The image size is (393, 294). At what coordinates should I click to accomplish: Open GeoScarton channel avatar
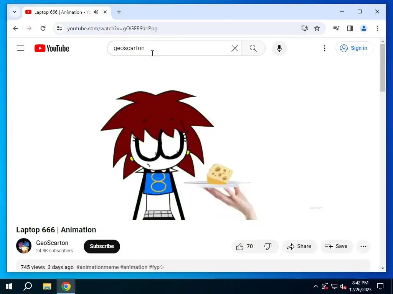point(24,246)
